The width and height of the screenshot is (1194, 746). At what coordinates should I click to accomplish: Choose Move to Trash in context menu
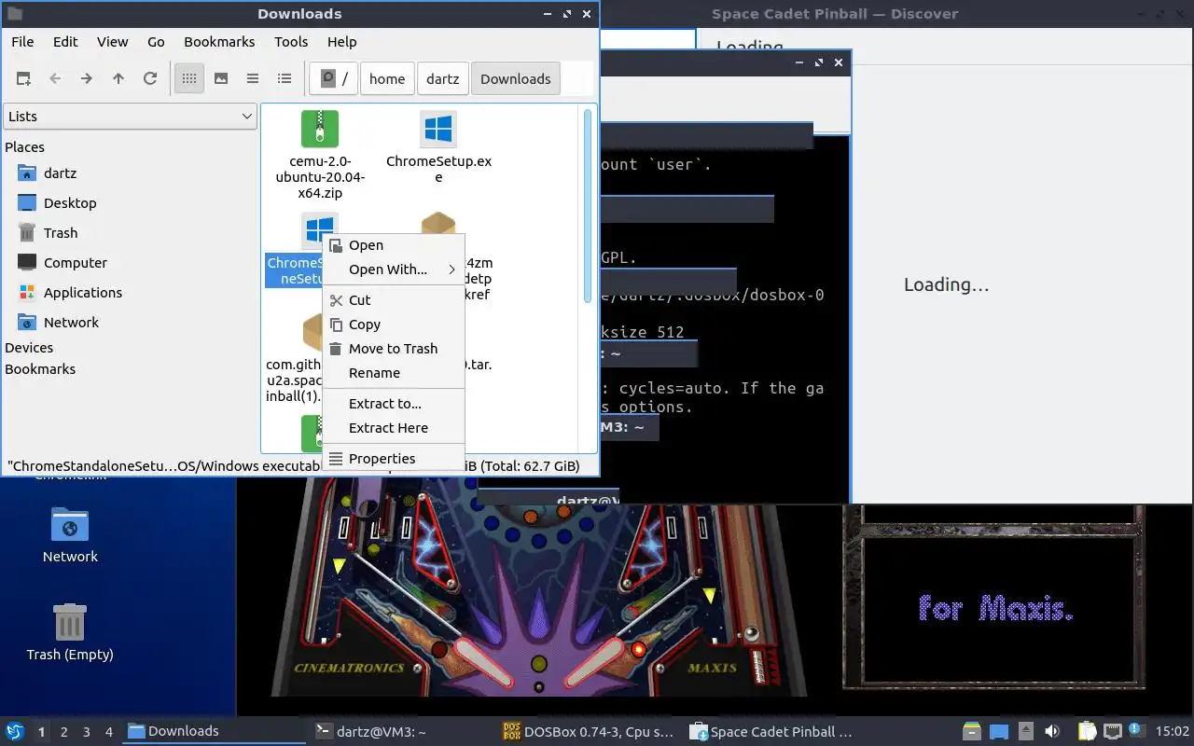pos(393,349)
